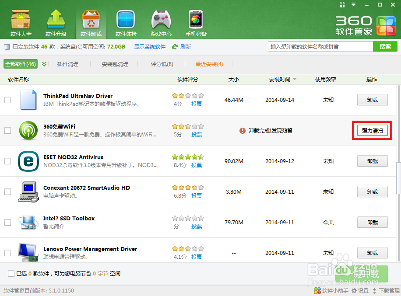Click the red warning icon beside 卸载完成
The height and width of the screenshot is (296, 401).
[x=242, y=131]
